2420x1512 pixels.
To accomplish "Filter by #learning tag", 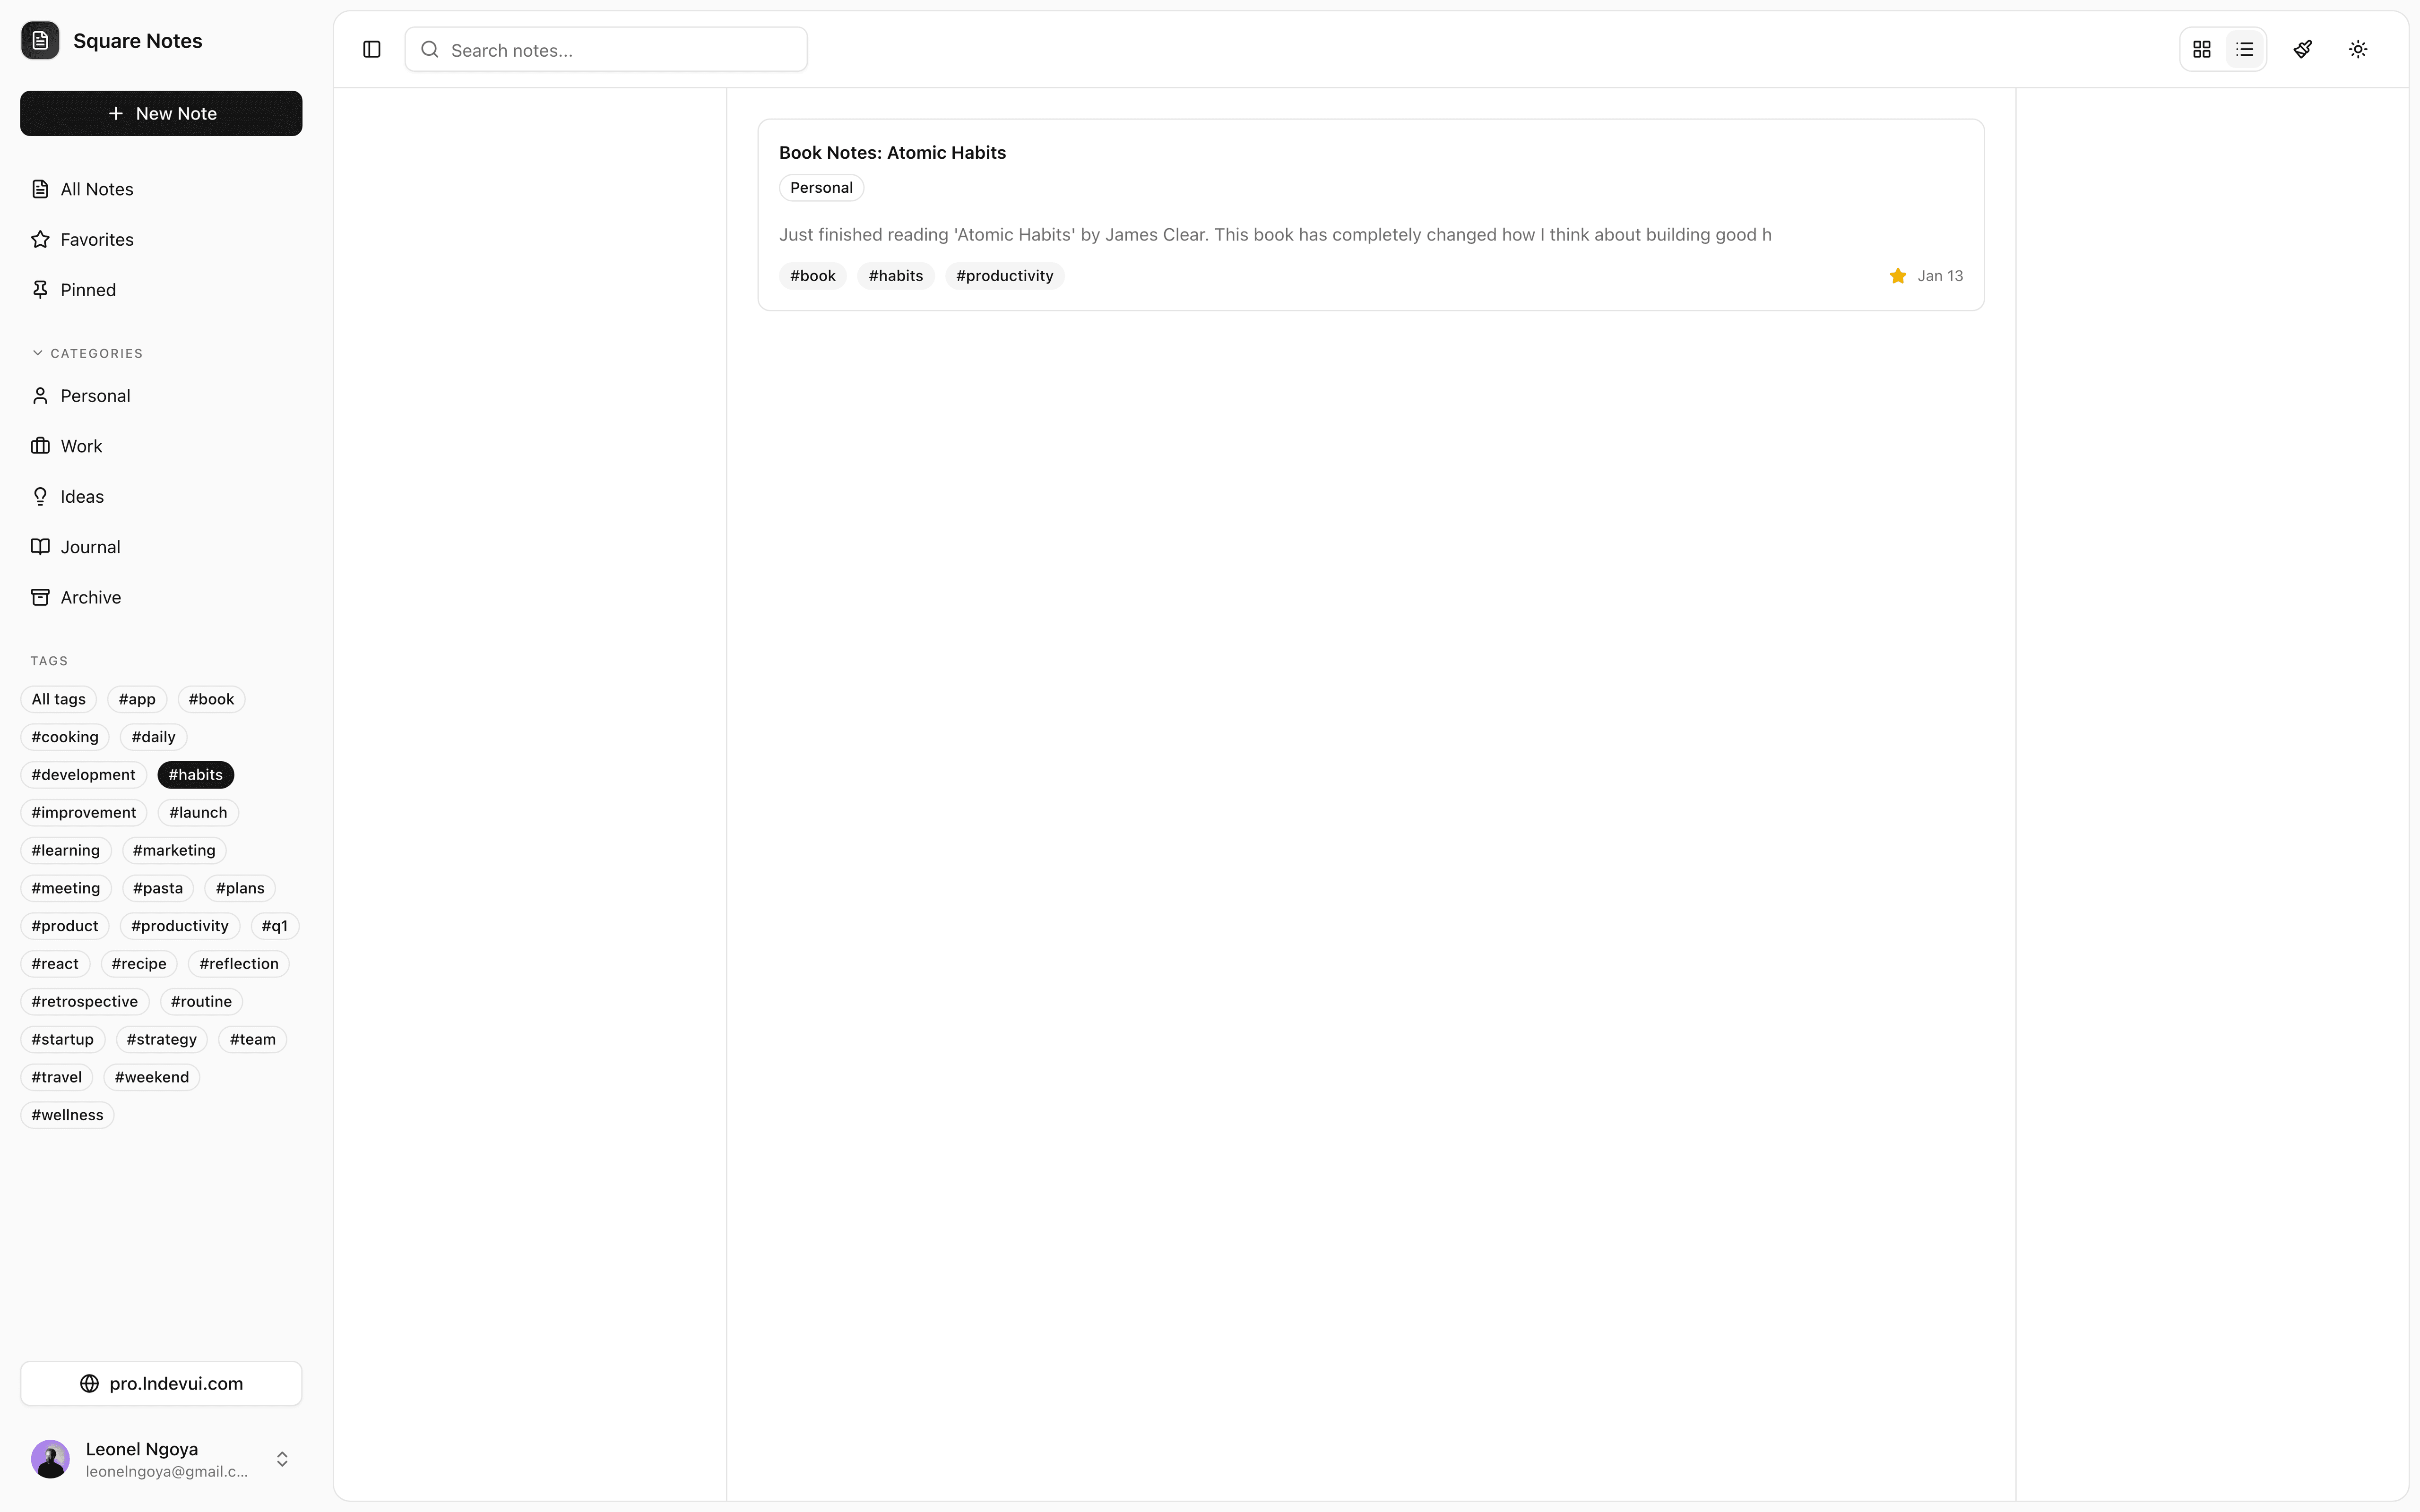I will tap(66, 851).
